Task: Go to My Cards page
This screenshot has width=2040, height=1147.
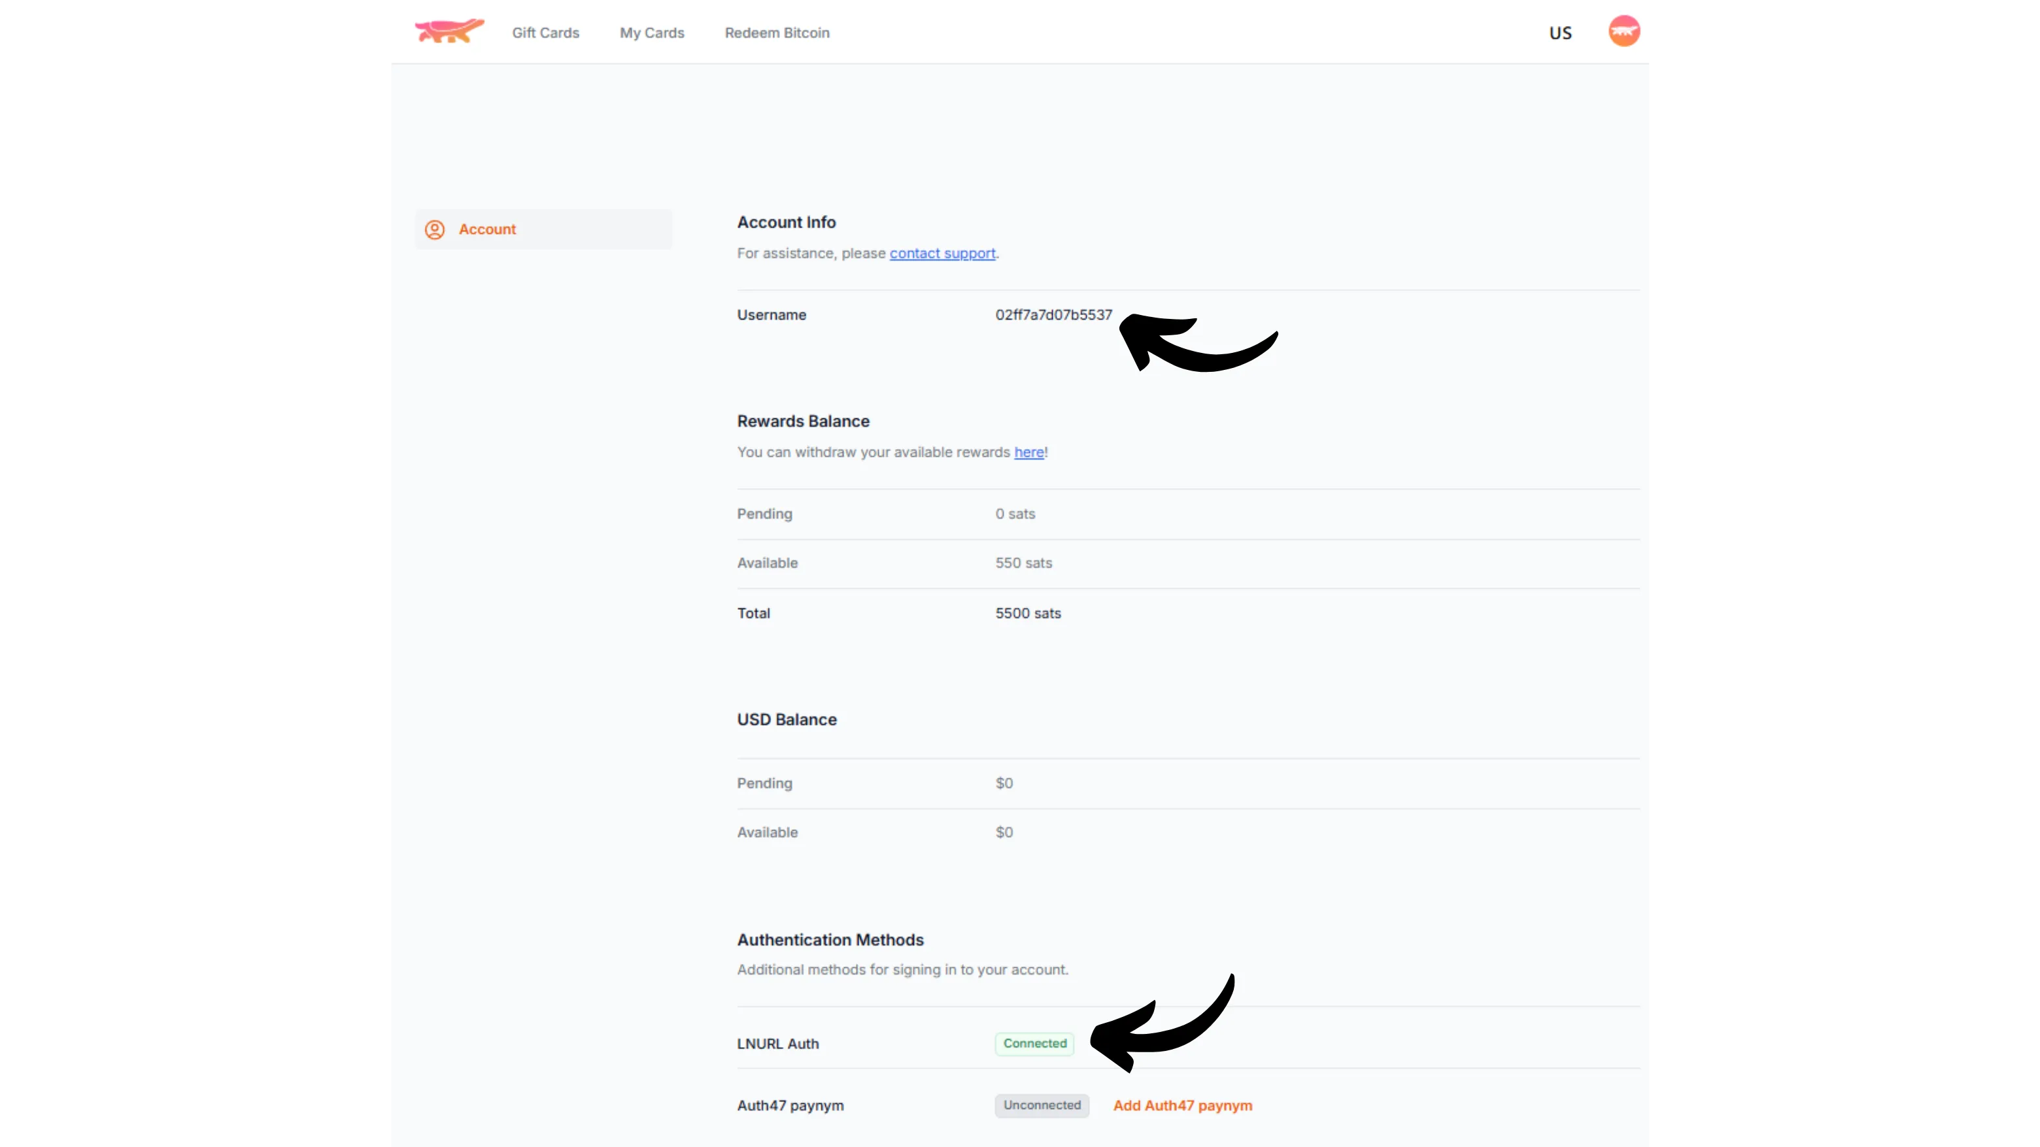Action: point(652,33)
